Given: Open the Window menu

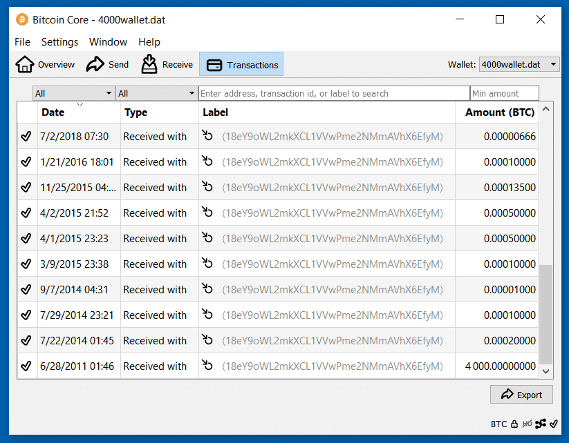Looking at the screenshot, I should (x=108, y=42).
